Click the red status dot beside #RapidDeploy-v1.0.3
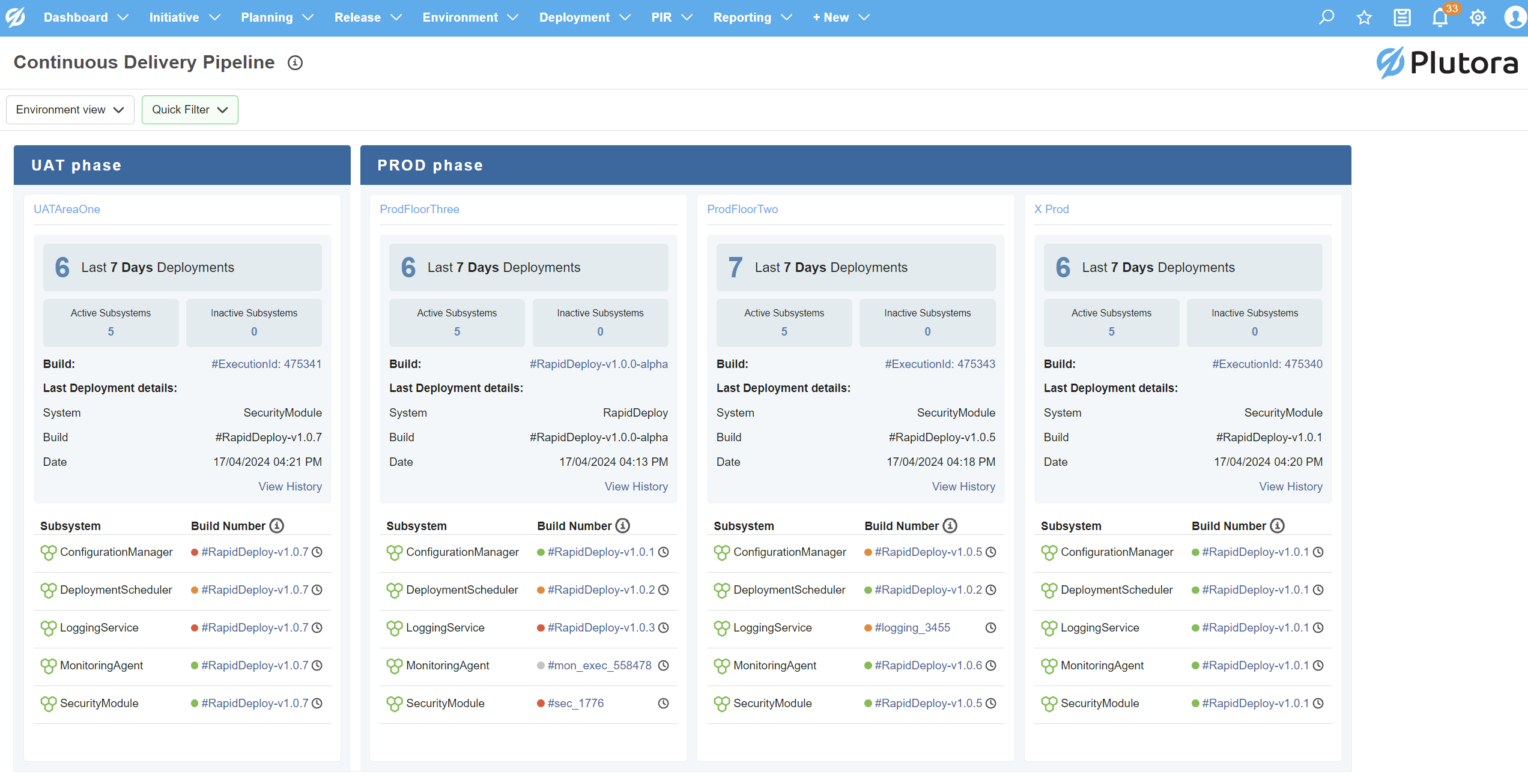Image resolution: width=1528 pixels, height=778 pixels. tap(541, 628)
